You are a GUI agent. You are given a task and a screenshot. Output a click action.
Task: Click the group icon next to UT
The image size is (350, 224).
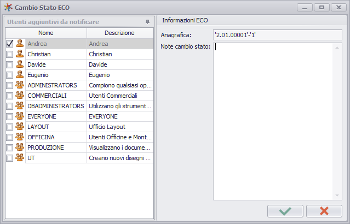click(x=20, y=158)
